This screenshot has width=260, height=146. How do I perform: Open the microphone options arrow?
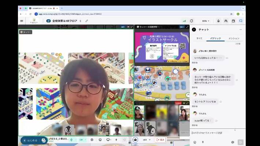76,140
